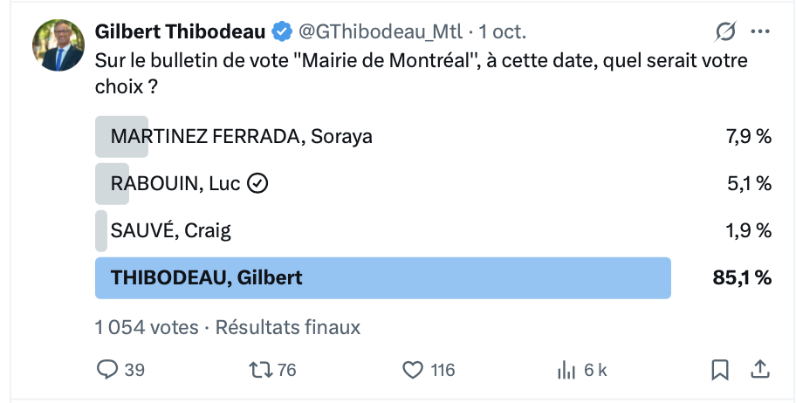Repost this poll tweet
Screen dimensions: 796x403
point(261,370)
